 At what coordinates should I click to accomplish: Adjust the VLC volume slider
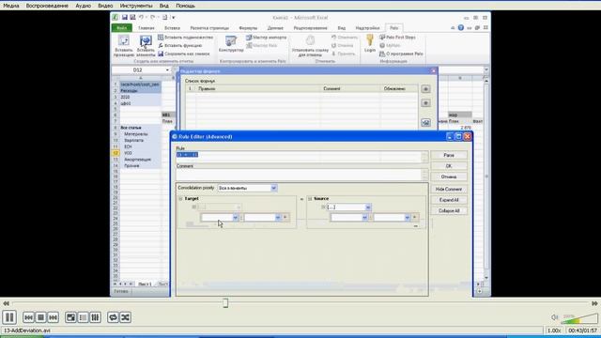tap(578, 318)
